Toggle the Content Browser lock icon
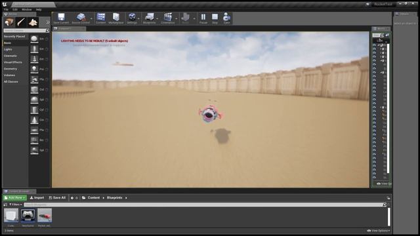The height and width of the screenshot is (236, 420). (388, 198)
